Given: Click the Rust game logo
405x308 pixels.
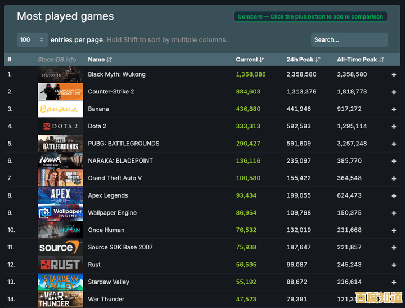Looking at the screenshot, I should point(60,265).
